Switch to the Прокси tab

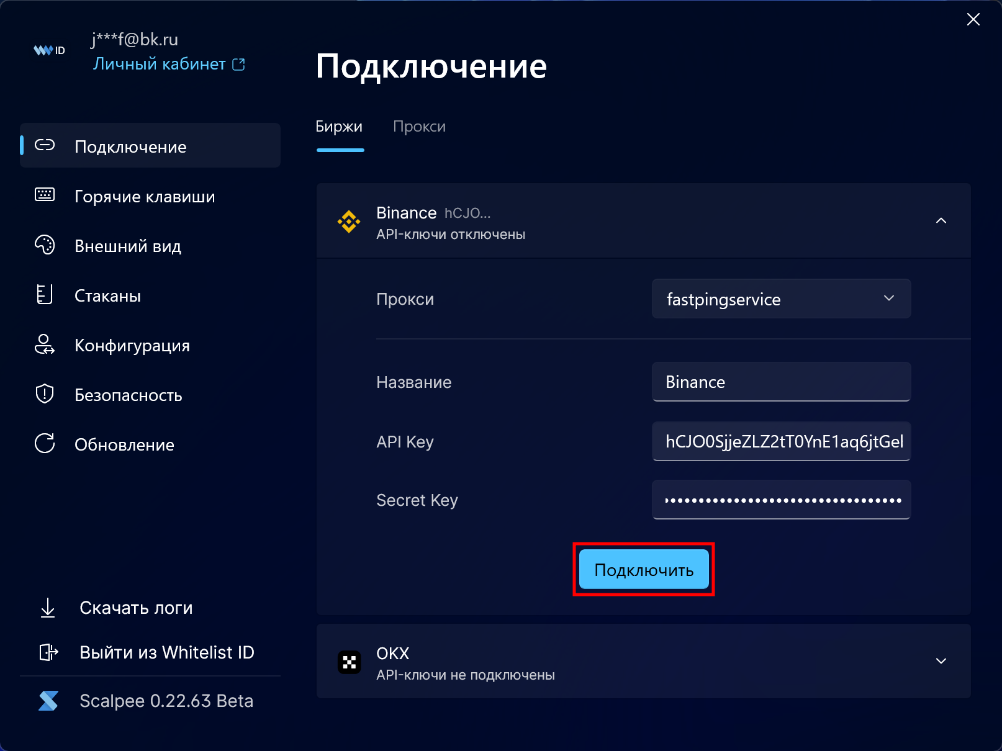(419, 127)
